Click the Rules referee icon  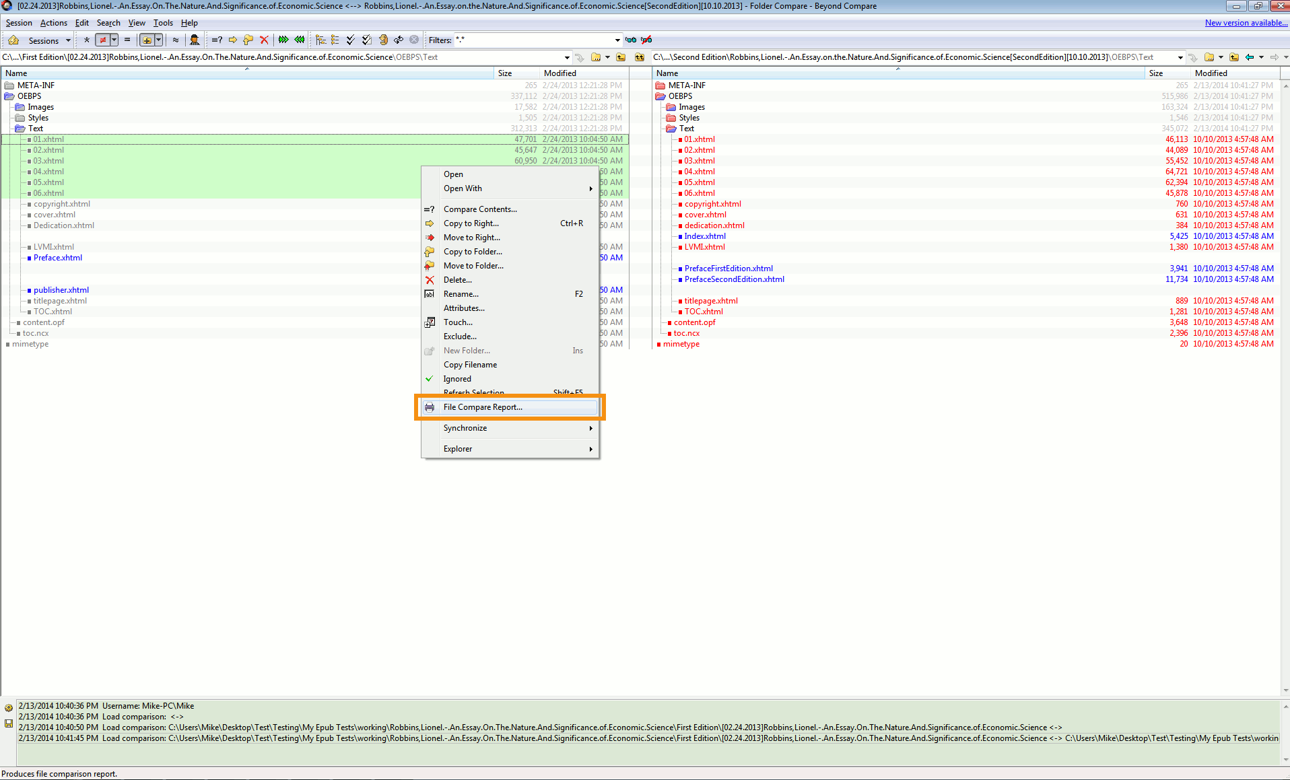(195, 40)
